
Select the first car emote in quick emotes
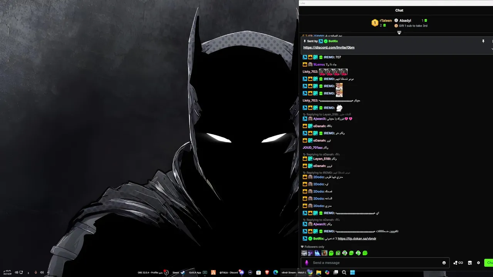pyautogui.click(x=304, y=253)
